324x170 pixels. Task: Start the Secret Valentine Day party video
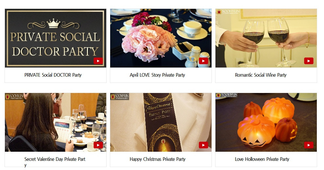tap(98, 145)
